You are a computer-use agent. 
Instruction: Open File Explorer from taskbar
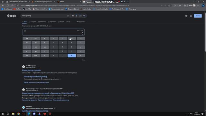13,114
